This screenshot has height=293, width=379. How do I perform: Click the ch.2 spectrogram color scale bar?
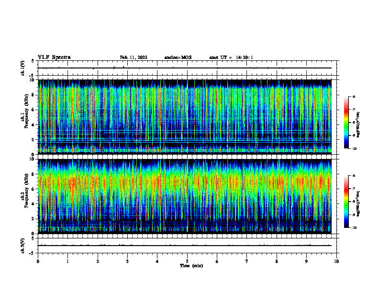pyautogui.click(x=346, y=202)
